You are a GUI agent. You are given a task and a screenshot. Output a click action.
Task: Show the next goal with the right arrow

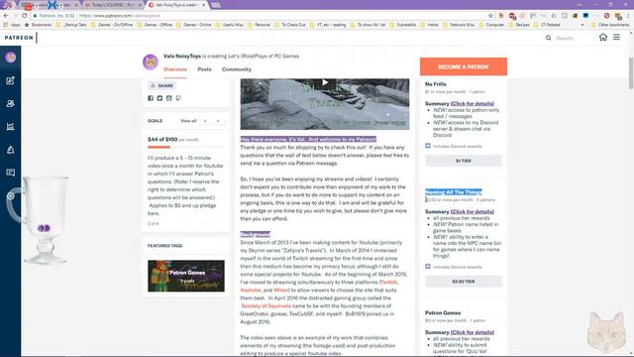coord(218,121)
